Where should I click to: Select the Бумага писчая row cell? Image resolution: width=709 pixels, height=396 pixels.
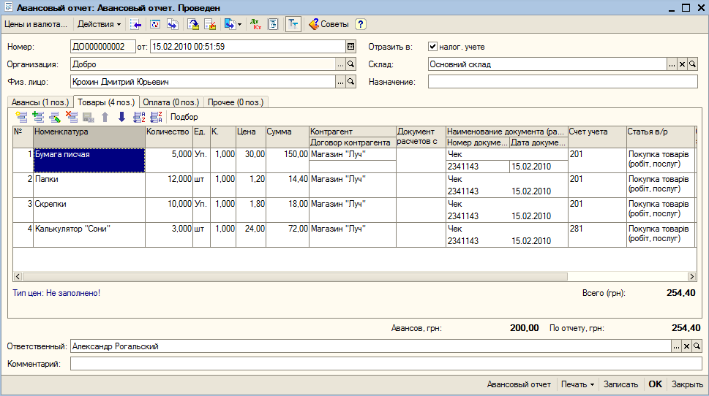point(89,160)
